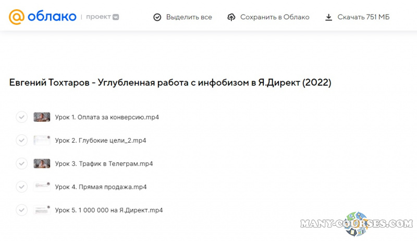Screen dimensions: 417x241
Task: Tick the checkbox for Урок 1. Оплата за конверсию
Action: 21,117
